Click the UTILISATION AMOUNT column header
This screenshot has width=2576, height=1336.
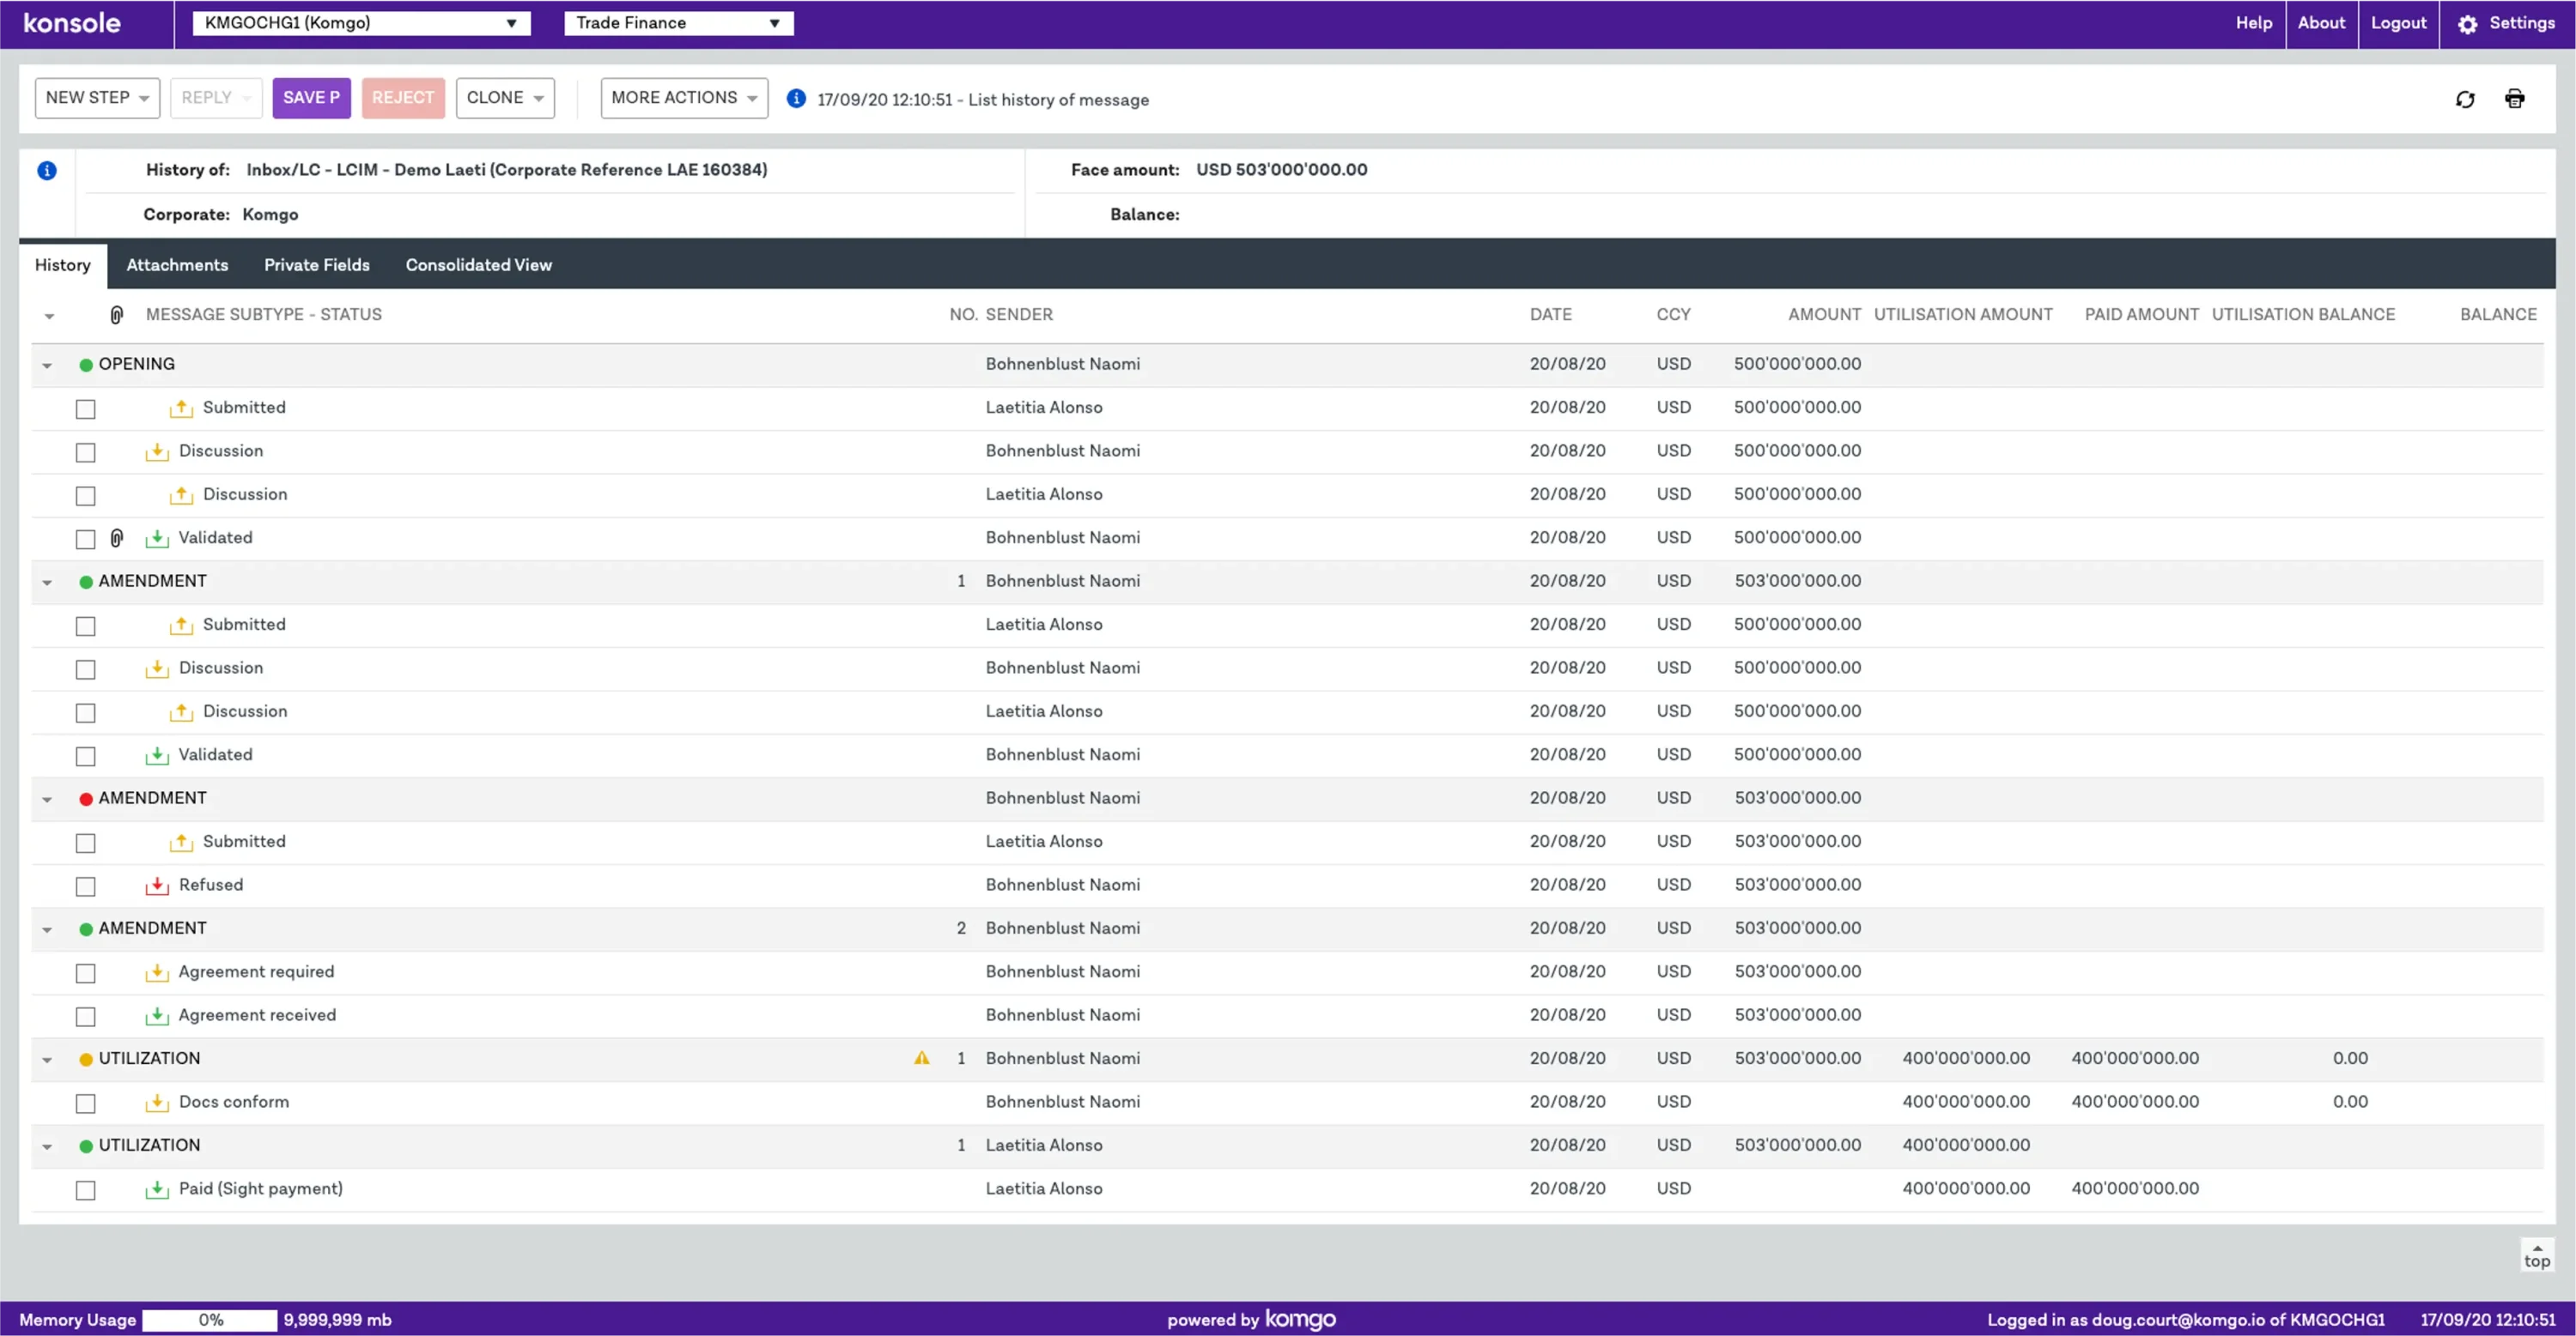(1963, 315)
